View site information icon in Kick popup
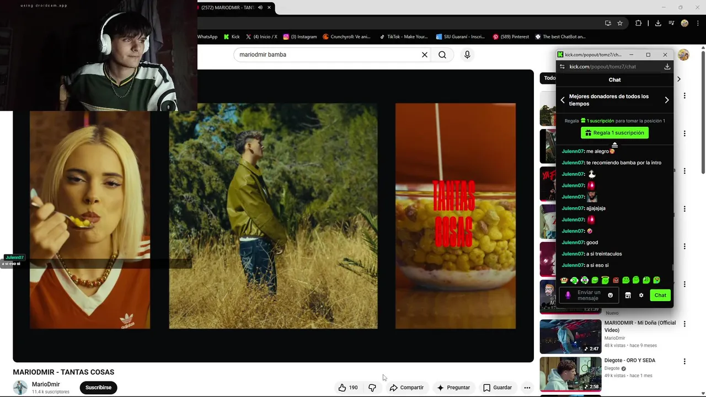The height and width of the screenshot is (397, 706). [562, 67]
